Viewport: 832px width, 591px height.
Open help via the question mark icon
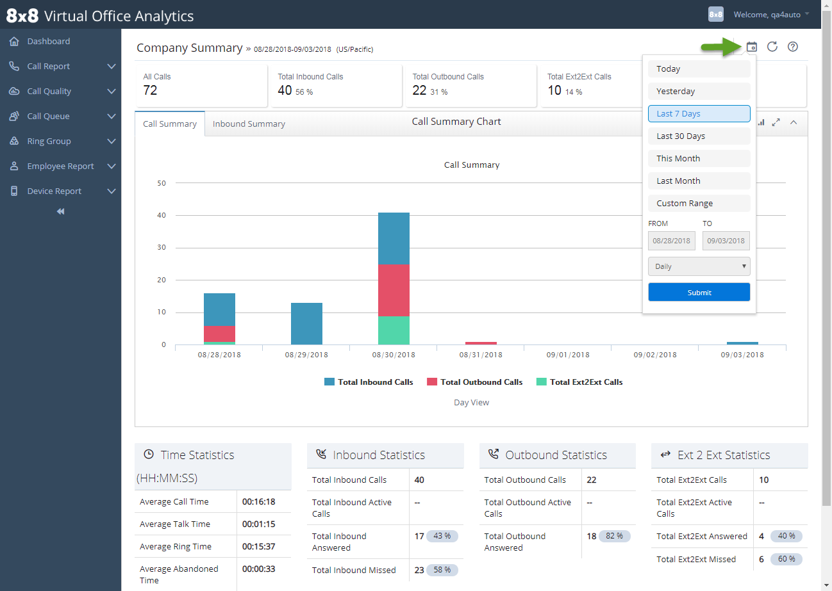coord(793,46)
